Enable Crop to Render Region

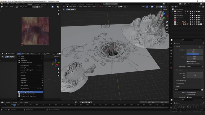point(187,64)
